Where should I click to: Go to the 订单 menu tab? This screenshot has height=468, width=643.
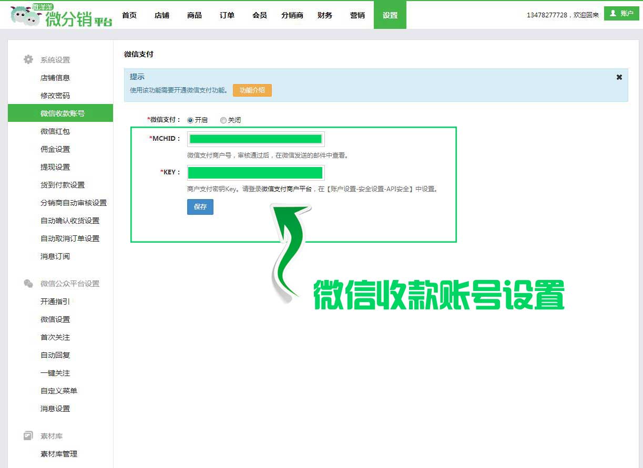coord(227,15)
